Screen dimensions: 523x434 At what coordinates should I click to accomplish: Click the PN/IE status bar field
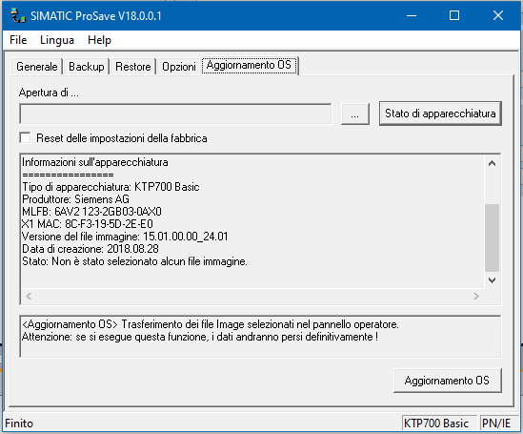pos(499,424)
